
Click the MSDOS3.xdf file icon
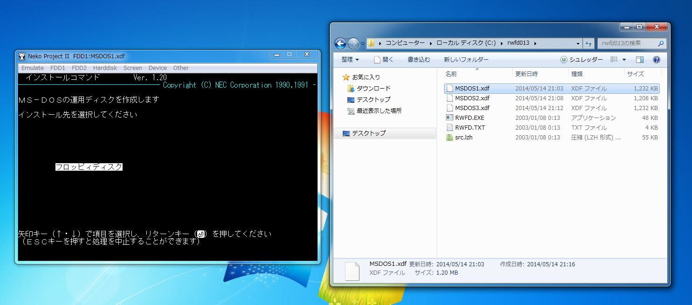pos(450,108)
